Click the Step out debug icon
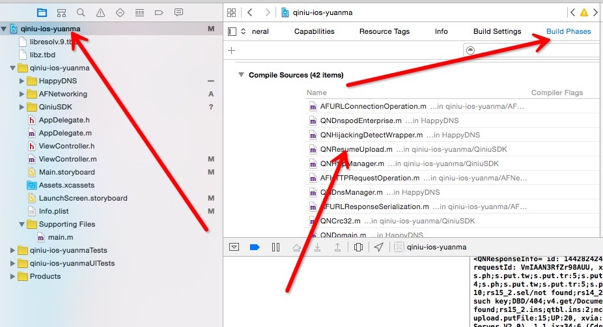This screenshot has height=327, width=603. click(x=337, y=247)
